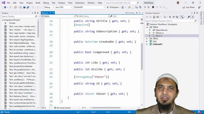Click the Home icon in Solution Explorer
204x114 pixels.
(x=154, y=17)
